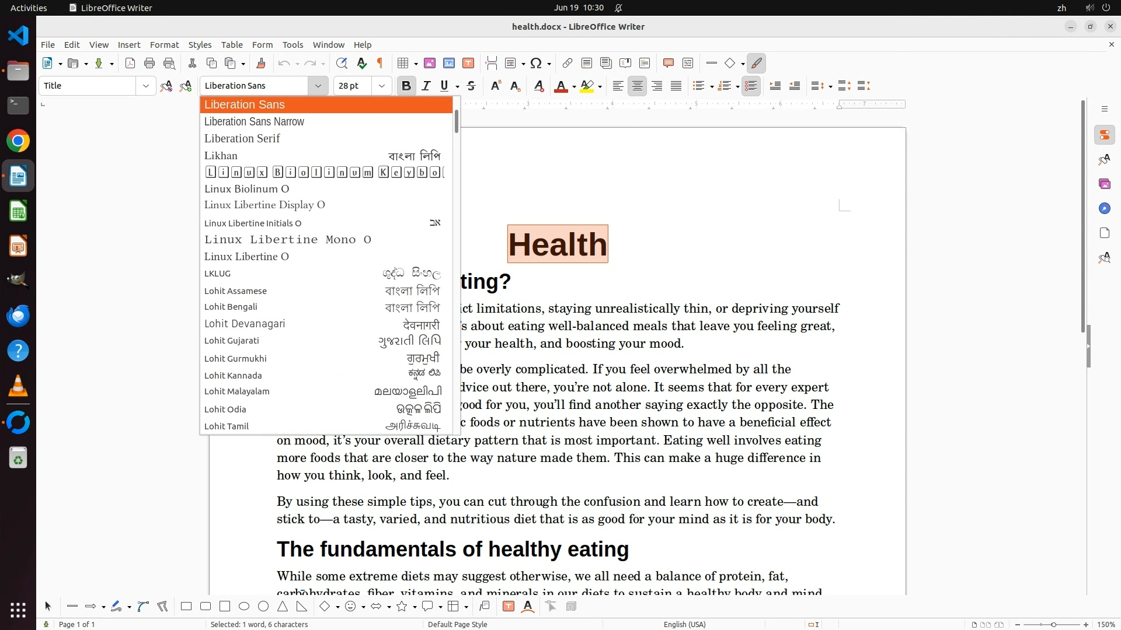Click the Strikethrough formatting icon
This screenshot has width=1121, height=630.
(471, 86)
